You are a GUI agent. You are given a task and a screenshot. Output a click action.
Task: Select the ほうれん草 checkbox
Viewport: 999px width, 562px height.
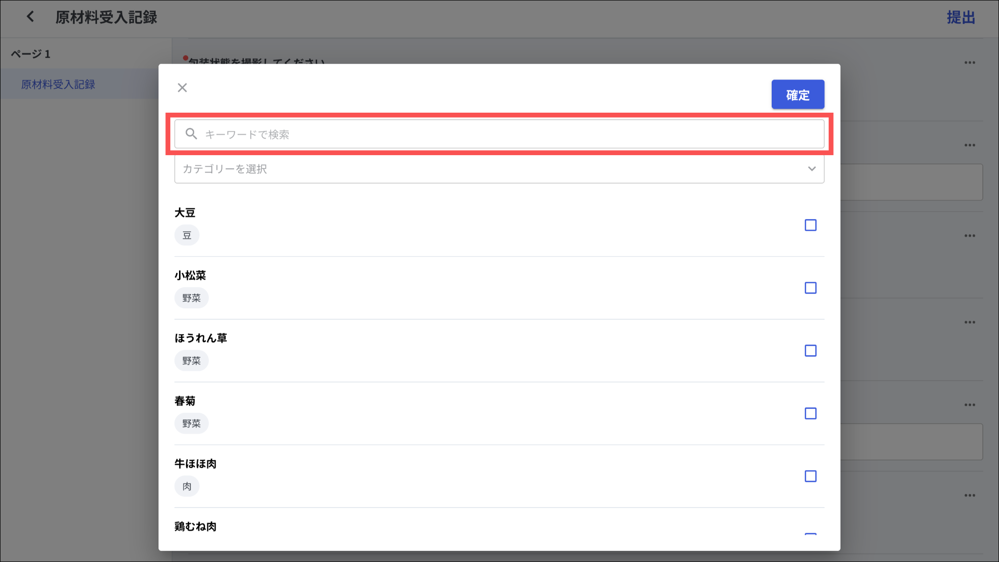(810, 351)
